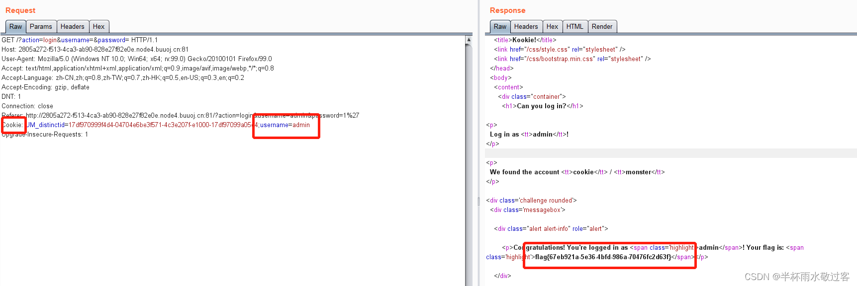857x286 pixels.
Task: Click the username=admin cookie value
Action: point(285,125)
